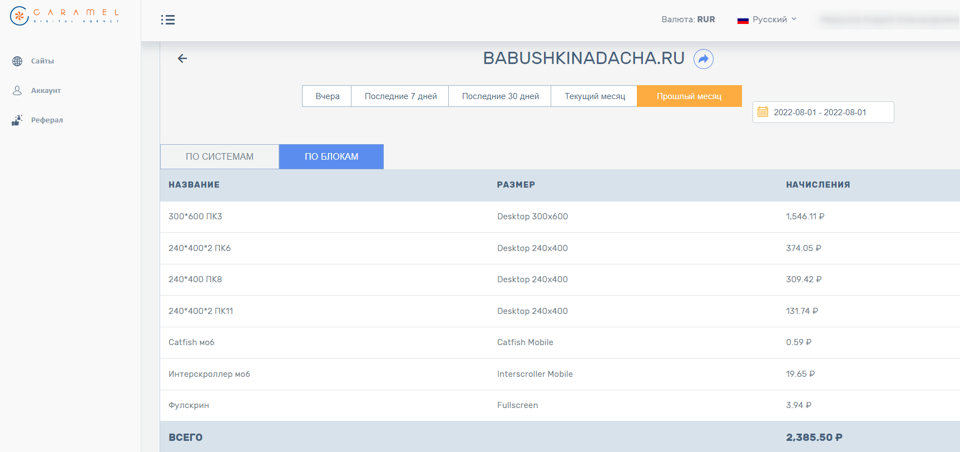Click the 19.65 ₽ earnings value

click(800, 374)
